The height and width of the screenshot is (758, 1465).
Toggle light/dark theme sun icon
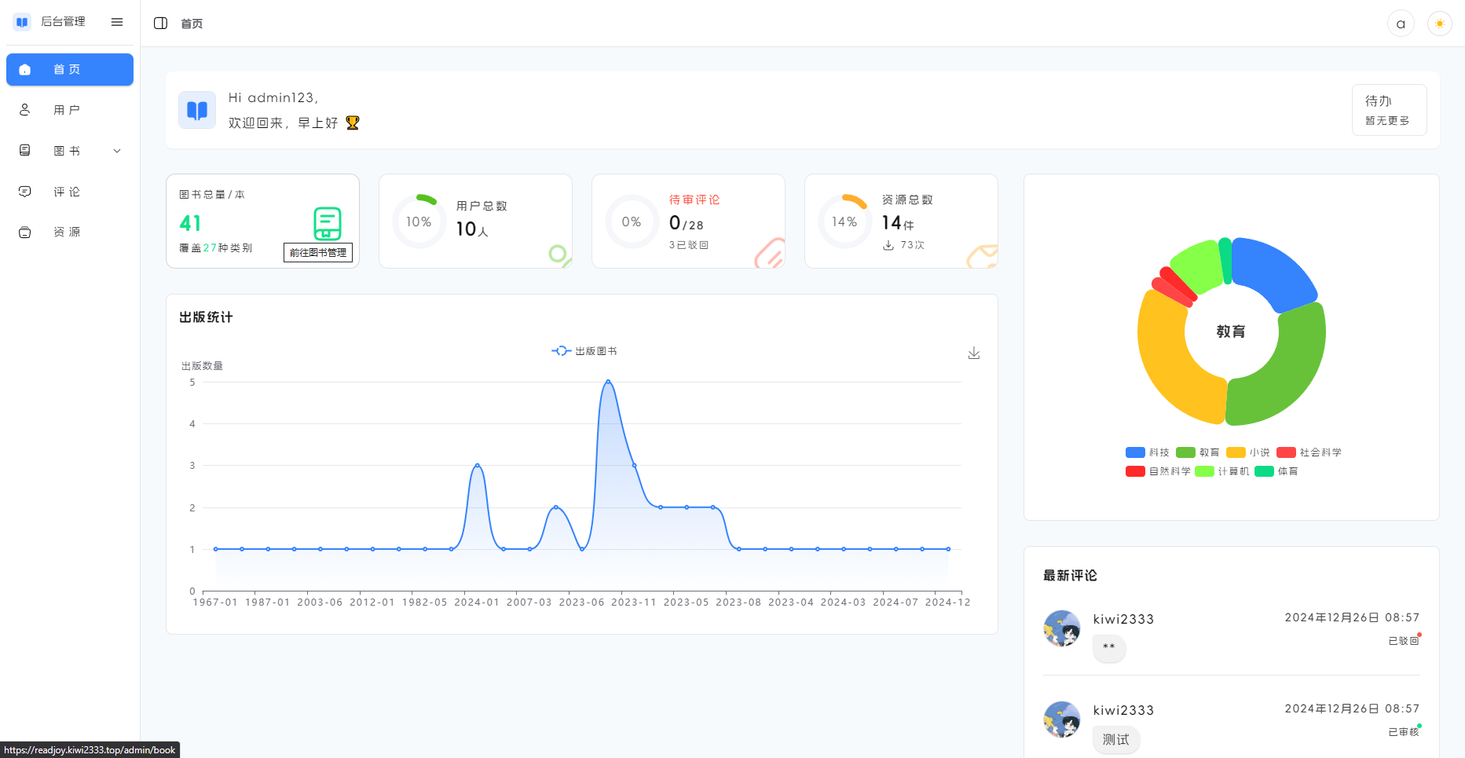click(x=1440, y=24)
